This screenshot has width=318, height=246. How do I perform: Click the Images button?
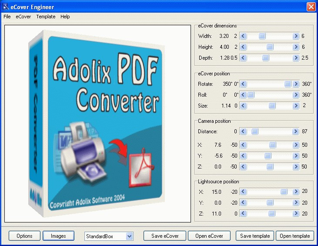click(x=58, y=236)
